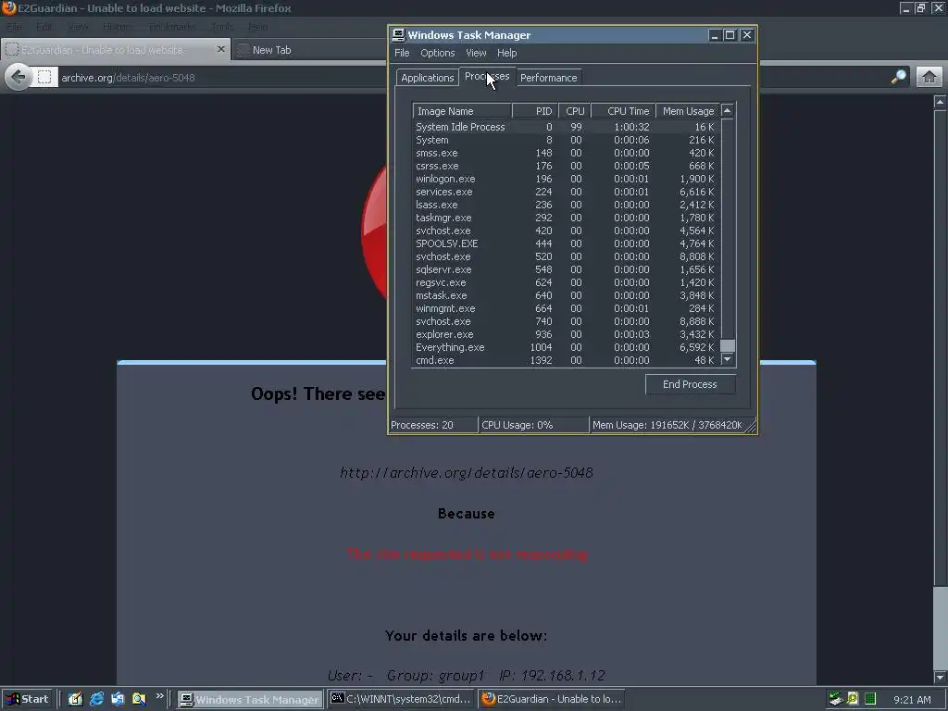Switch to the Windows Task Manager taskbar button
This screenshot has width=948, height=711.
coord(250,700)
